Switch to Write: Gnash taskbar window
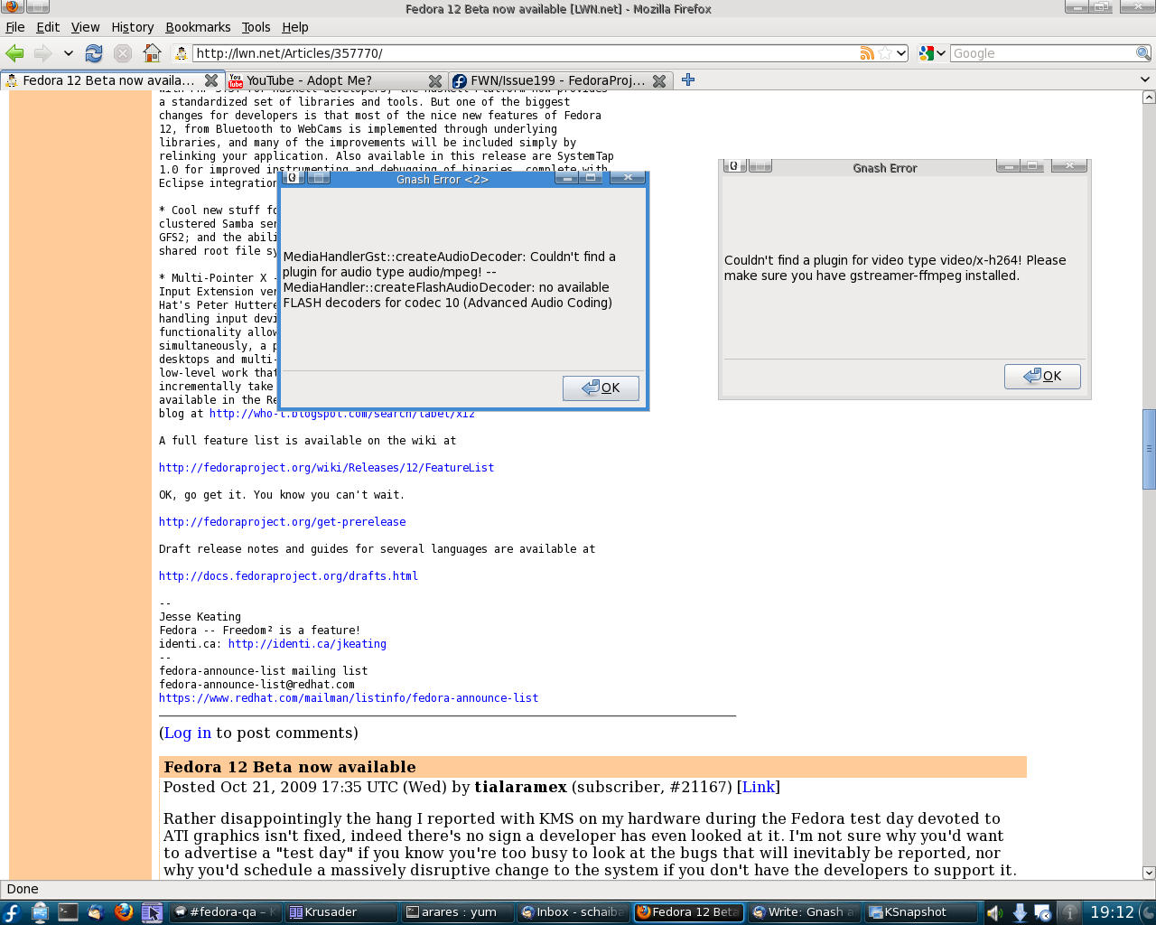 pos(805,912)
